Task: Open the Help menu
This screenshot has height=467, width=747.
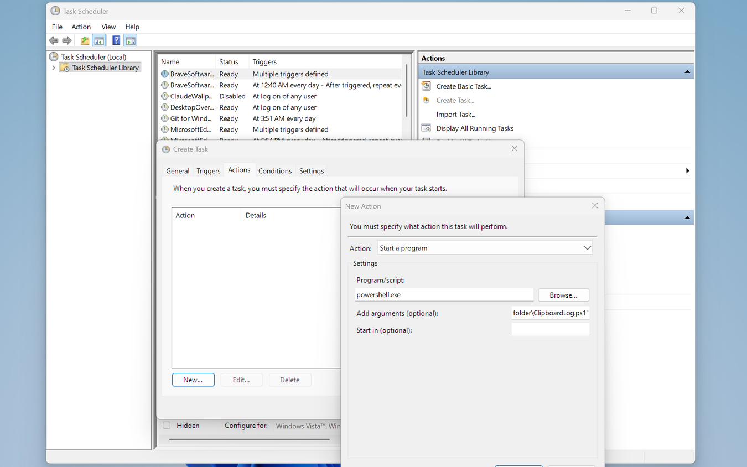Action: (x=132, y=27)
